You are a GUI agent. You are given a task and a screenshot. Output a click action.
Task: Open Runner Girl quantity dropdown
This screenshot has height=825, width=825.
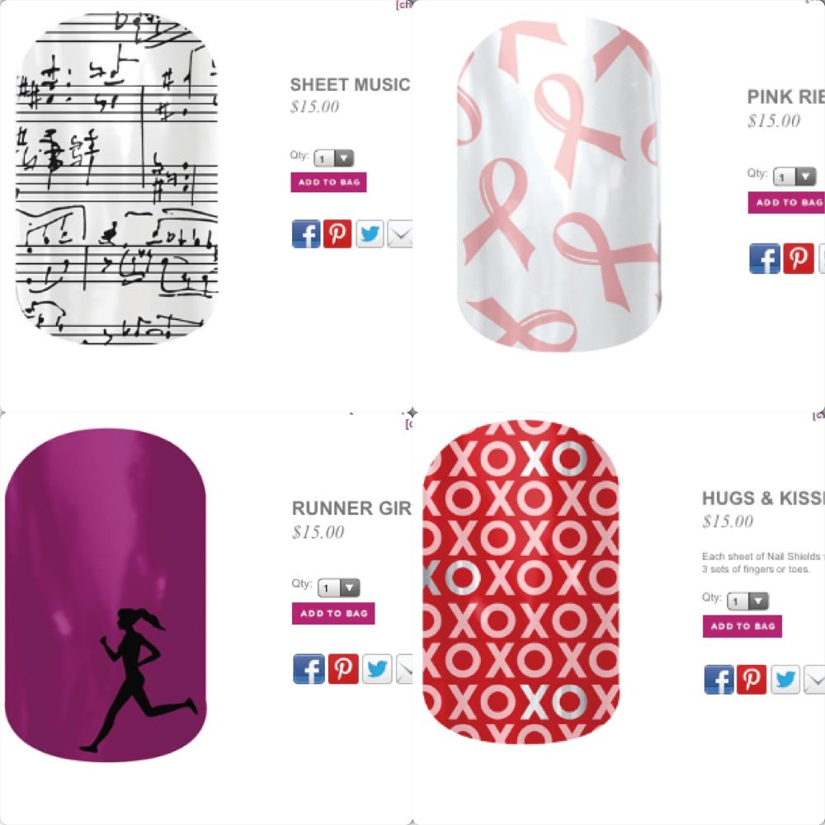(339, 587)
